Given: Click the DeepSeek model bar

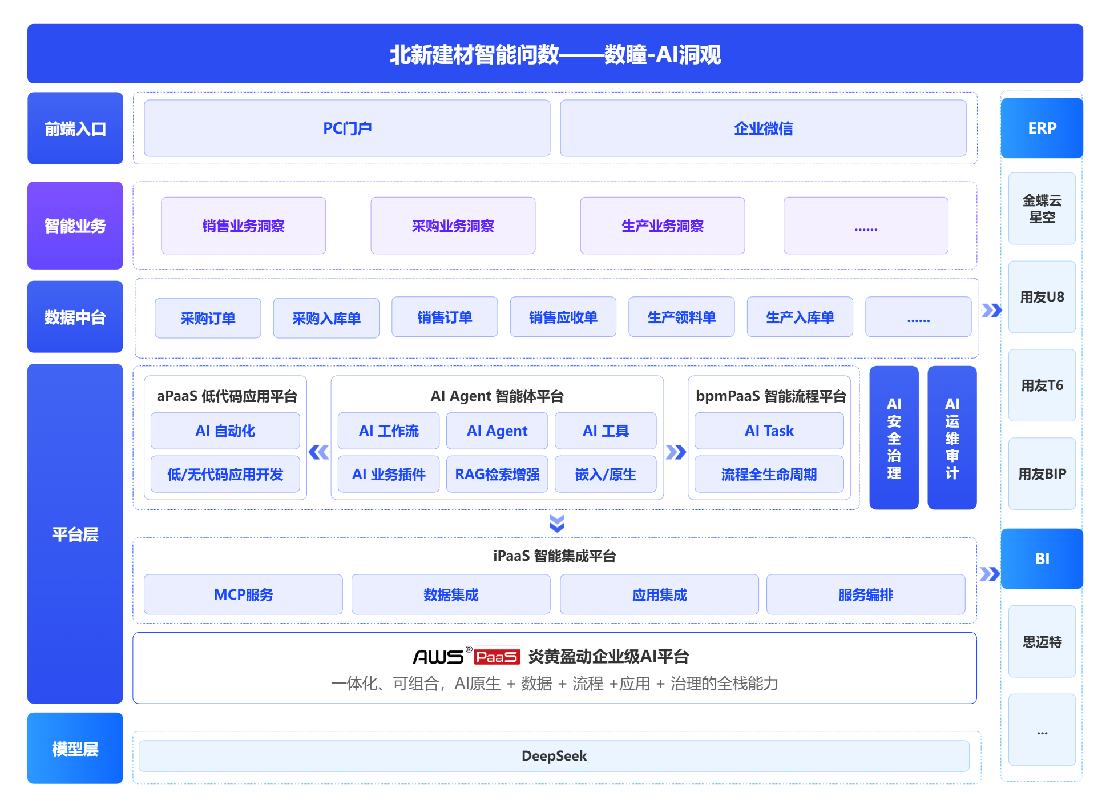Looking at the screenshot, I should click(x=554, y=755).
